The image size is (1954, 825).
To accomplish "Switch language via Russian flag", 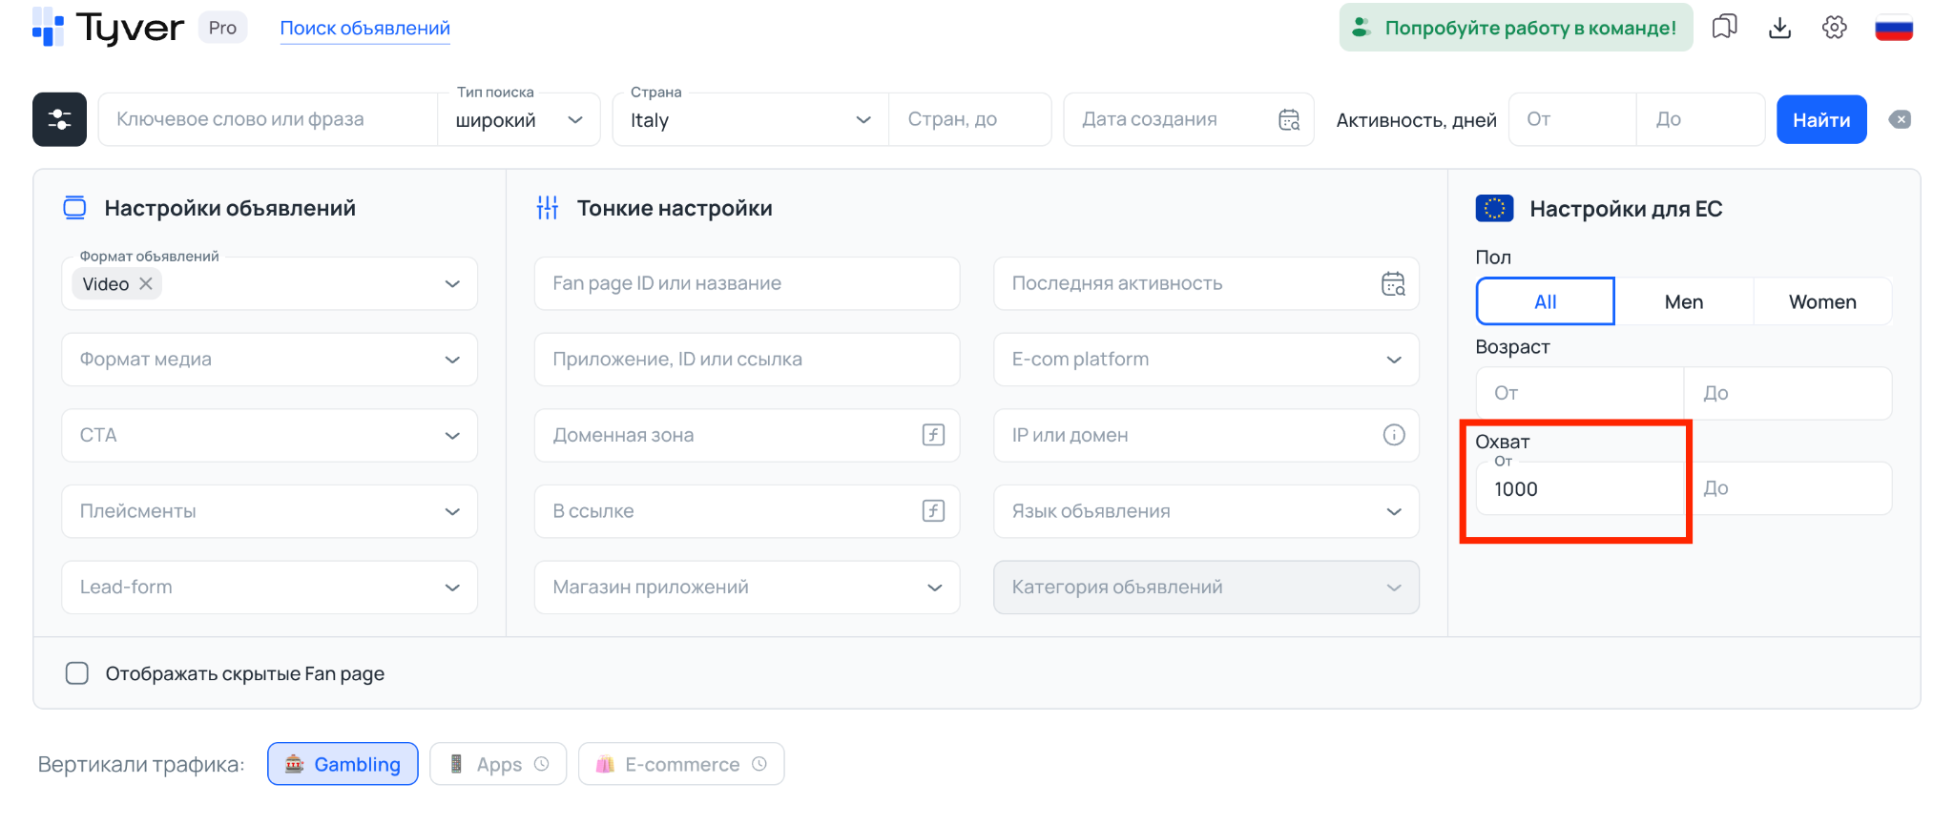I will tap(1894, 28).
